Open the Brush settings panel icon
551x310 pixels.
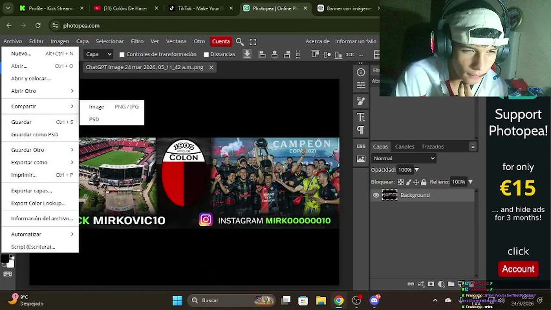point(361,101)
